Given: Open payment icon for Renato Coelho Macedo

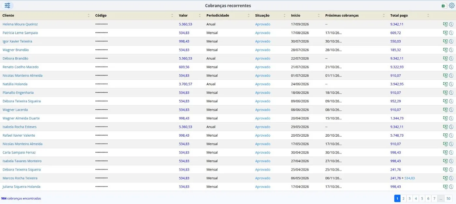Looking at the screenshot, I should pos(445,67).
